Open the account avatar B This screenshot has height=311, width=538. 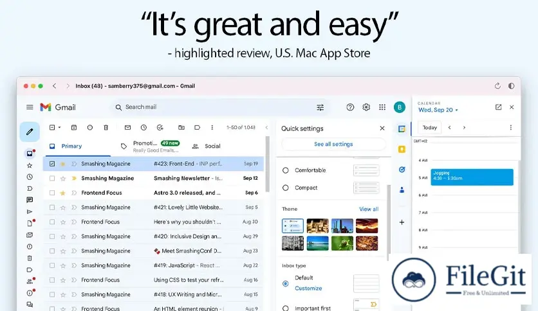[x=400, y=107]
